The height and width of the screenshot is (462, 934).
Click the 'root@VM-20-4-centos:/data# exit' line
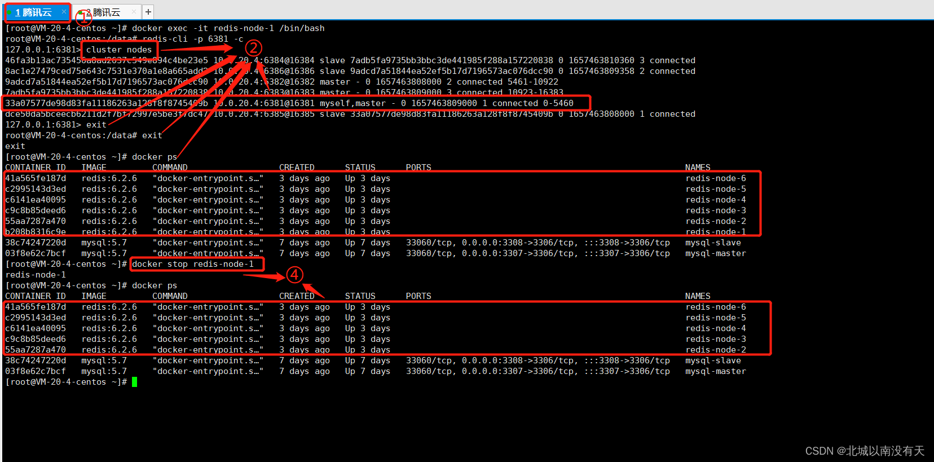point(83,135)
